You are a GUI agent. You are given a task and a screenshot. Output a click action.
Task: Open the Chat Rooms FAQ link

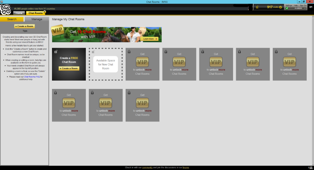coord(32,77)
